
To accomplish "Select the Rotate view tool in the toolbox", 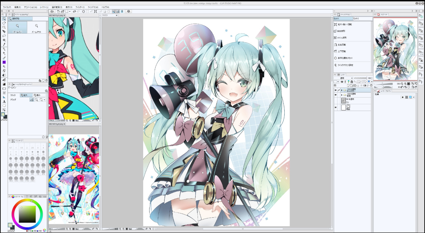I will click(4, 23).
